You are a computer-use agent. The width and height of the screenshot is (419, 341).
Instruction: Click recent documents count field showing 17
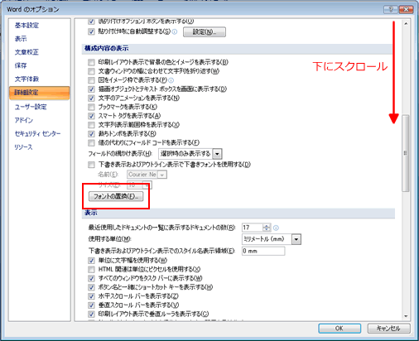(253, 228)
